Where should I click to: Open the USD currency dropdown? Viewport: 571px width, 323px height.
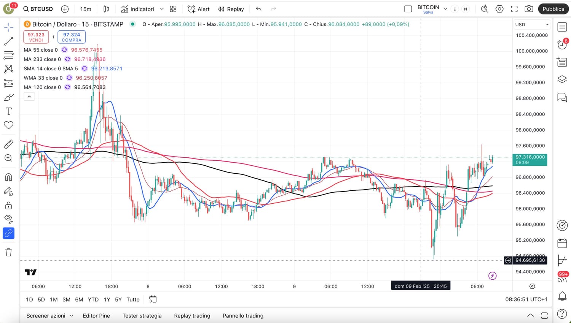click(532, 24)
